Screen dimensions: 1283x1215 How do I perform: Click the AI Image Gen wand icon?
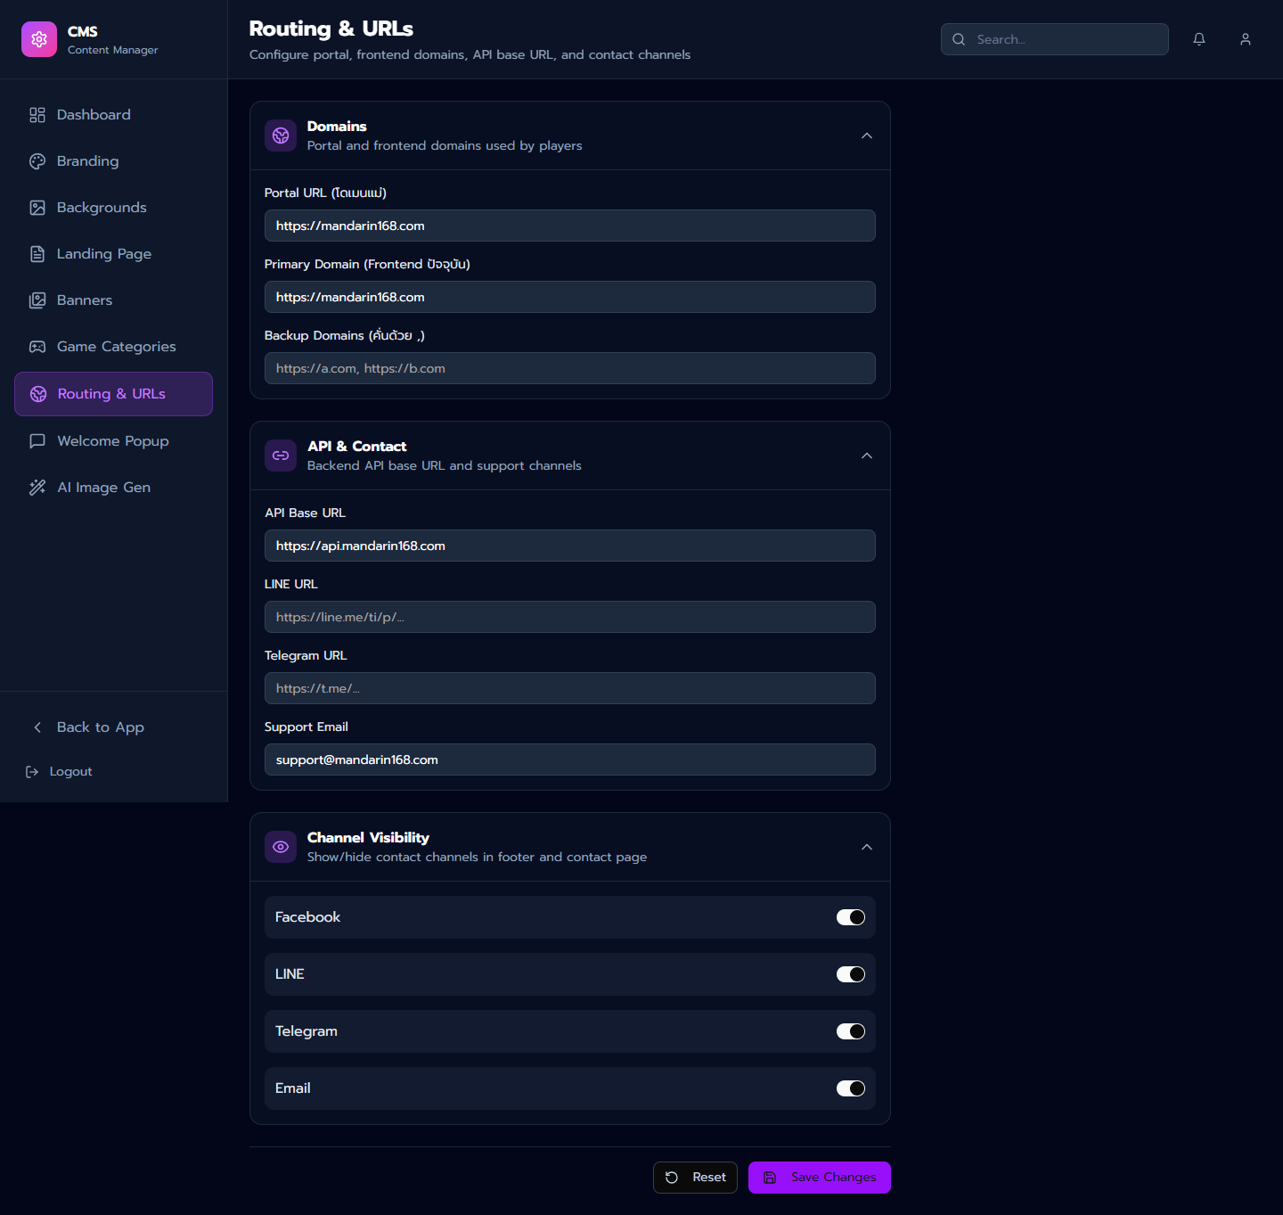click(37, 488)
